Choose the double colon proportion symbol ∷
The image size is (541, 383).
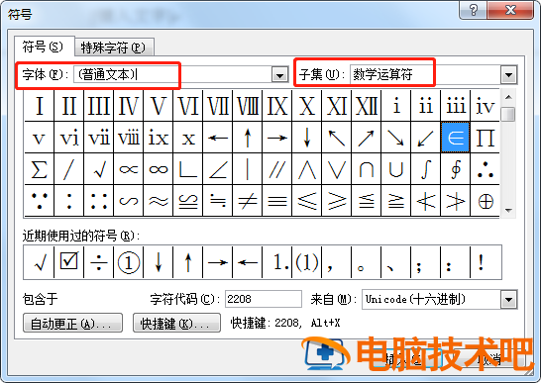[x=98, y=201]
